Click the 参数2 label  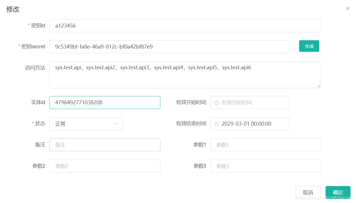[39, 166]
